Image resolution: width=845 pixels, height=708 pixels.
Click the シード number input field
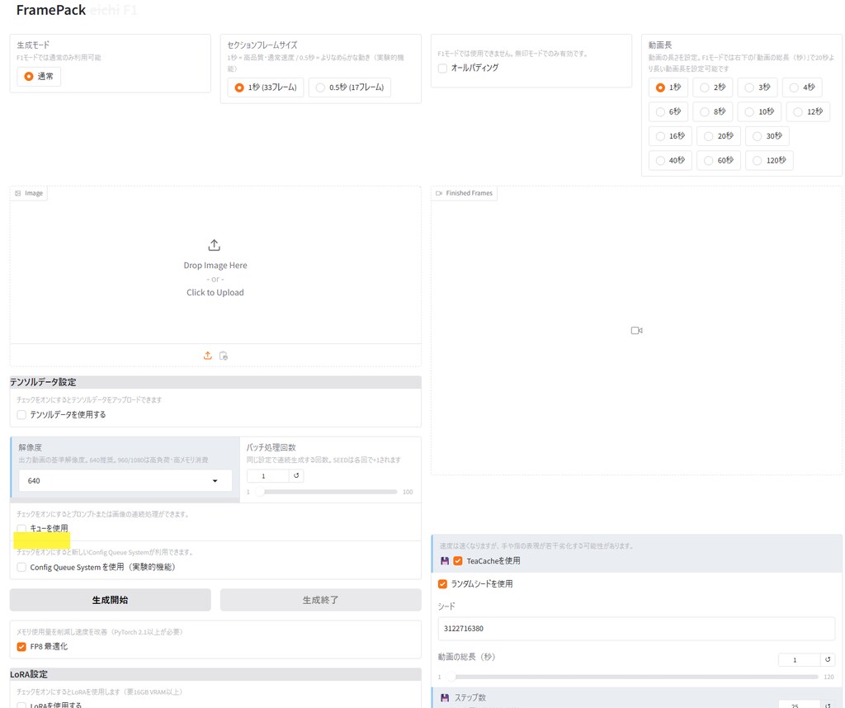click(x=635, y=629)
